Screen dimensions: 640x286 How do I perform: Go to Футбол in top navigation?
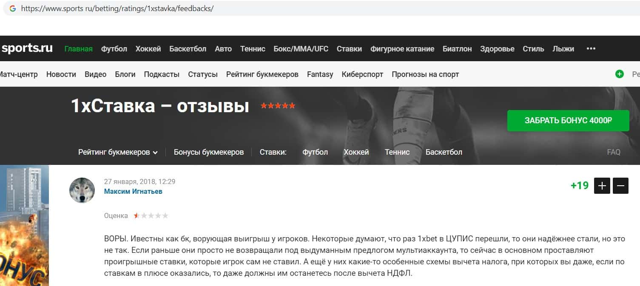[x=114, y=49]
